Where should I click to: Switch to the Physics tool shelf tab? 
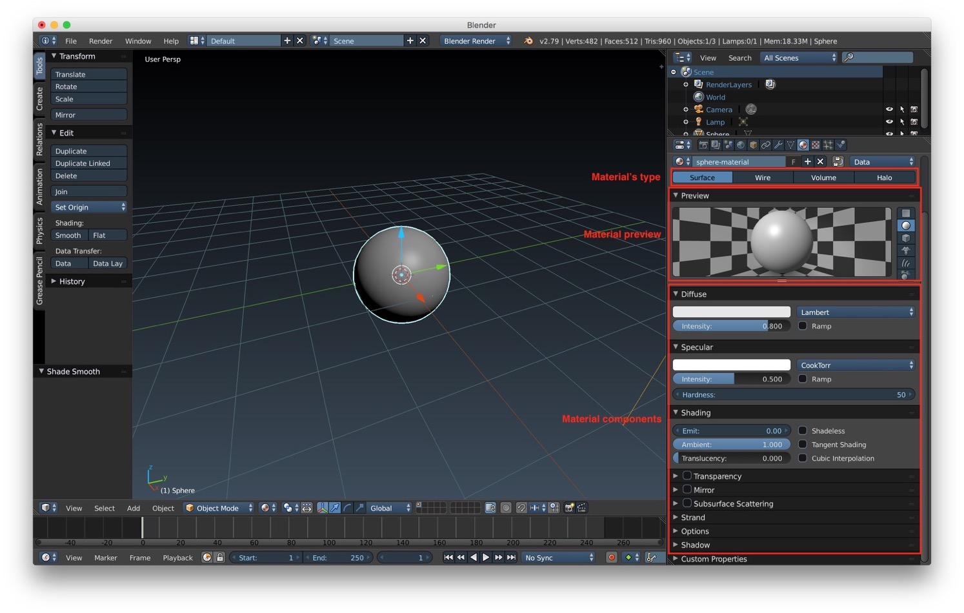[39, 230]
